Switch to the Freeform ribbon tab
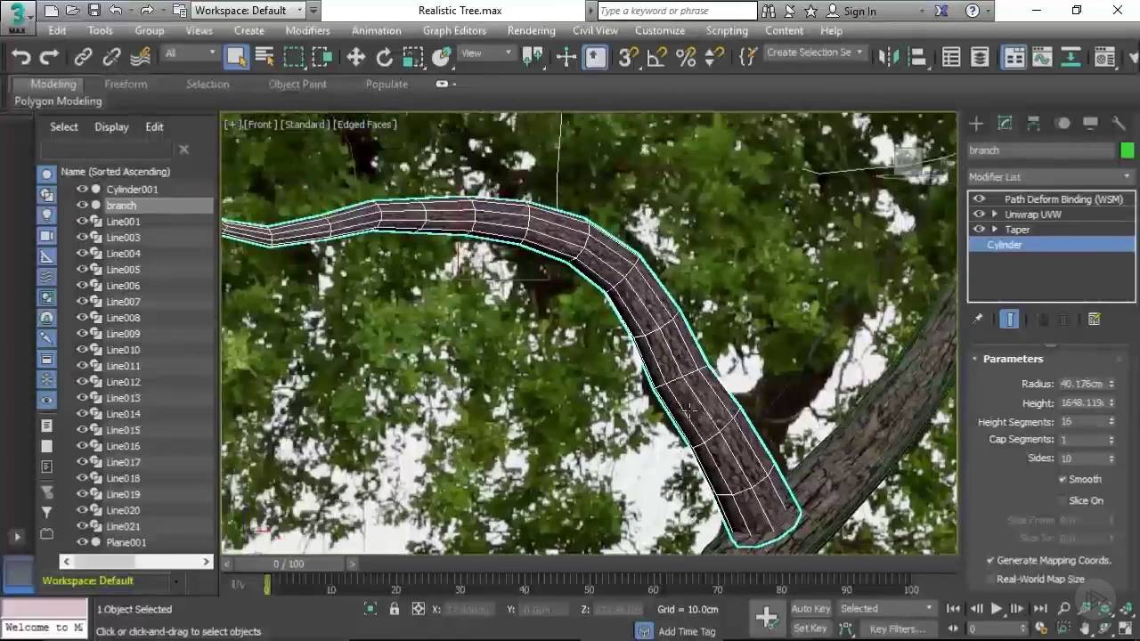 click(126, 84)
